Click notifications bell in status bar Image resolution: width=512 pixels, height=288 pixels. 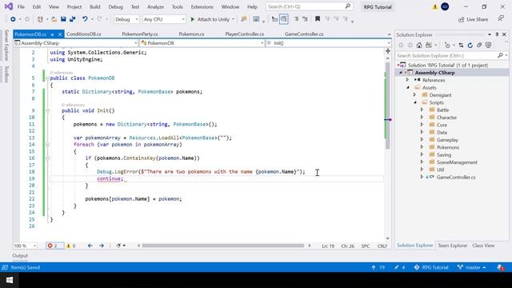click(x=500, y=267)
